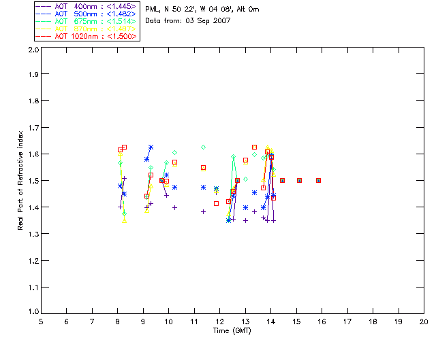Select the purple dashed line sample in legend
The width and height of the screenshot is (436, 348).
(44, 6)
